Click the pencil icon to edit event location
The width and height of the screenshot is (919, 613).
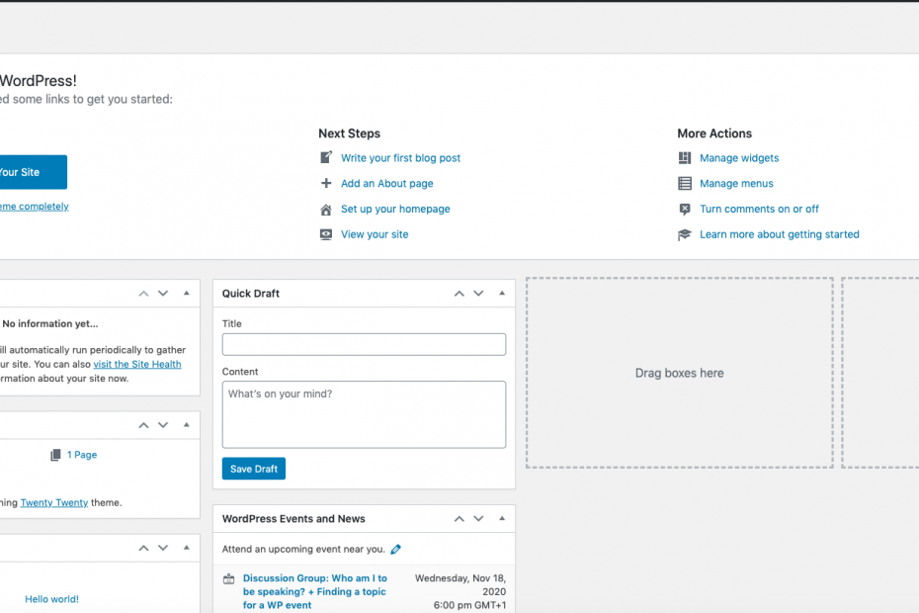click(x=395, y=549)
